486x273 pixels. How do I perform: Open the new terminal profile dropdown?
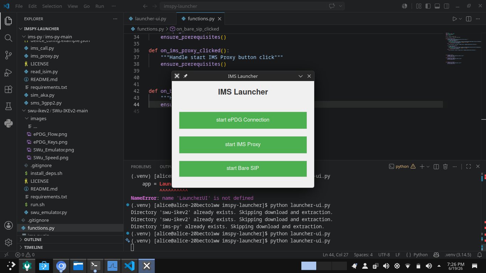pos(428,166)
